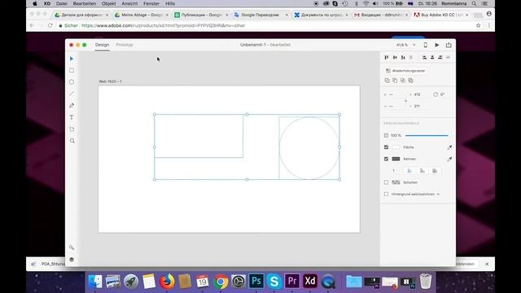The height and width of the screenshot is (293, 521).
Task: Choose the Zoom magnifier tool
Action: [72, 141]
